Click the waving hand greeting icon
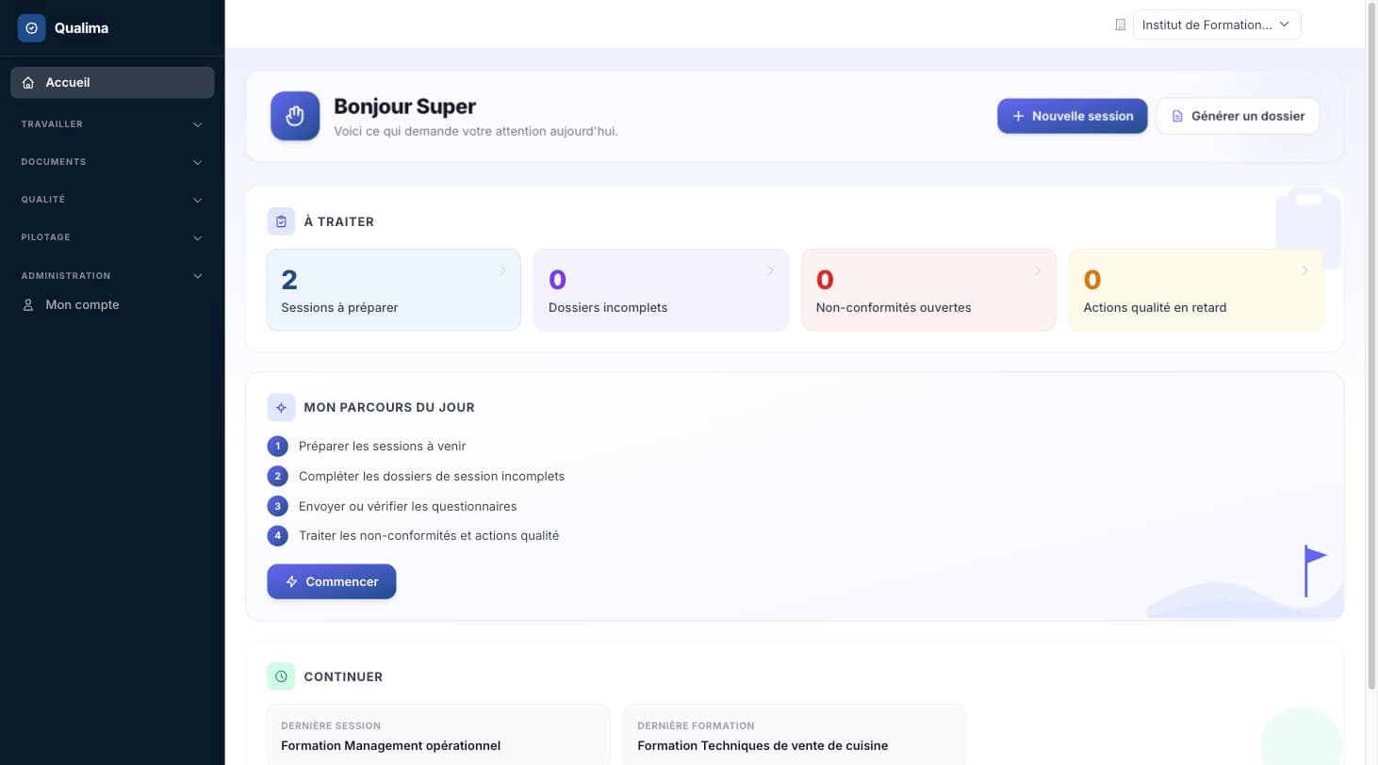This screenshot has height=765, width=1378. [295, 116]
